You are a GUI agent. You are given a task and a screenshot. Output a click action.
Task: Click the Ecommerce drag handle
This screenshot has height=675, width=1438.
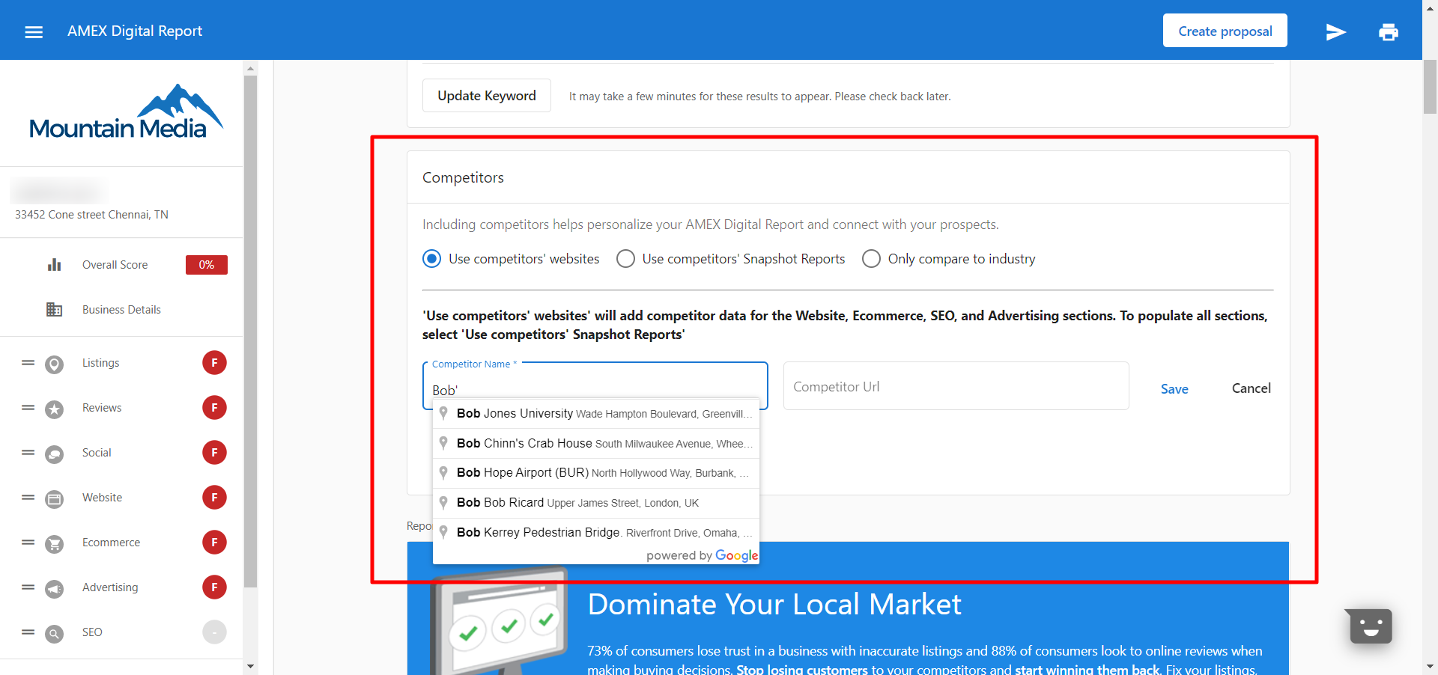[28, 543]
